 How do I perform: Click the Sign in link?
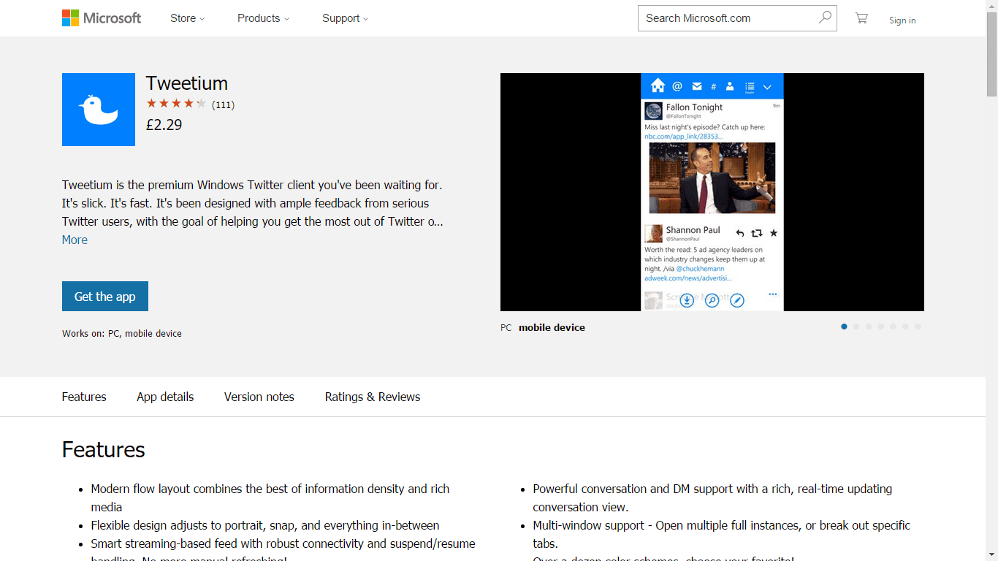[902, 20]
